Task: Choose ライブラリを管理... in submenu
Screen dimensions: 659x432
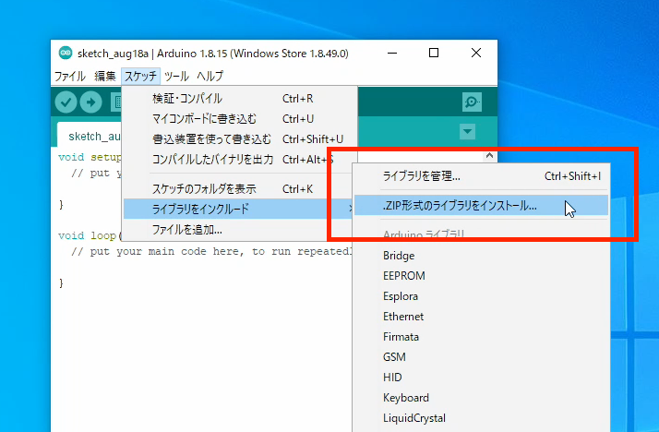Action: click(481, 176)
